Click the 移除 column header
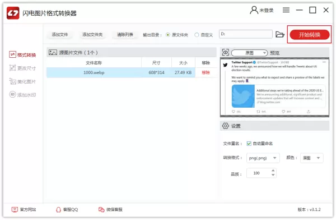336x220 pixels. click(206, 63)
